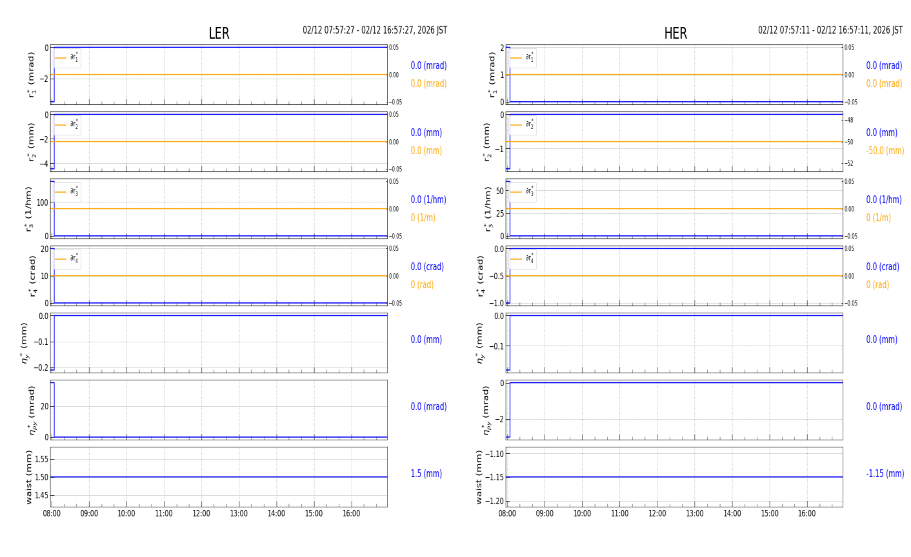Click the LER r3* (1/hm) y-axis label

(28, 209)
